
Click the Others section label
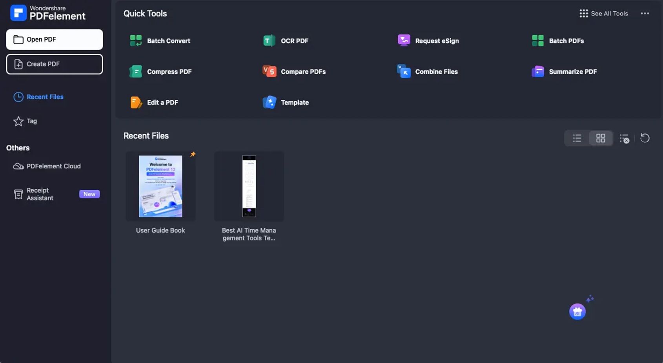tap(18, 148)
